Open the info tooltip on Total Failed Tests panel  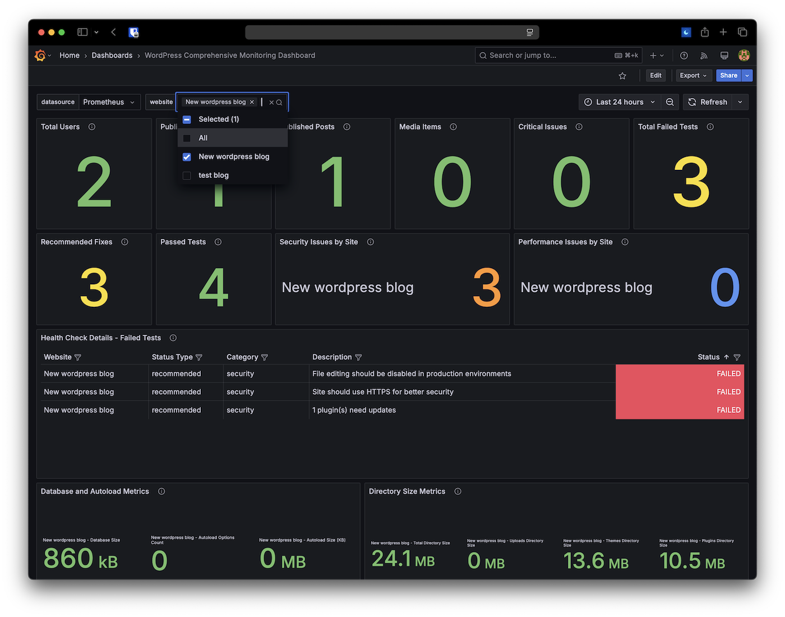coord(710,127)
